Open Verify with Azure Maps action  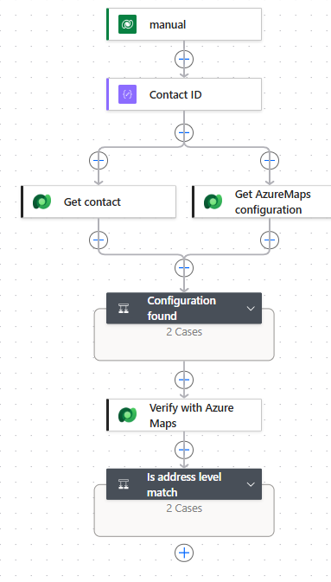coord(184,415)
